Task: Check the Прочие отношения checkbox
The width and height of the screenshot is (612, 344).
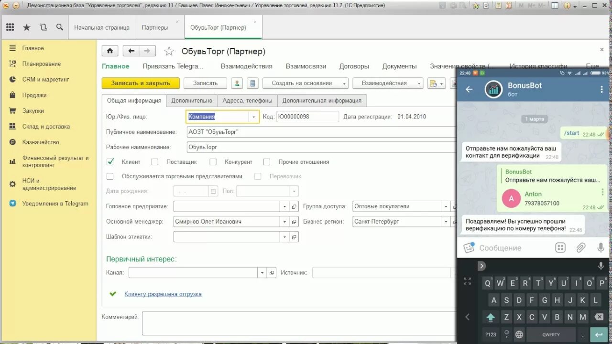Action: click(267, 162)
